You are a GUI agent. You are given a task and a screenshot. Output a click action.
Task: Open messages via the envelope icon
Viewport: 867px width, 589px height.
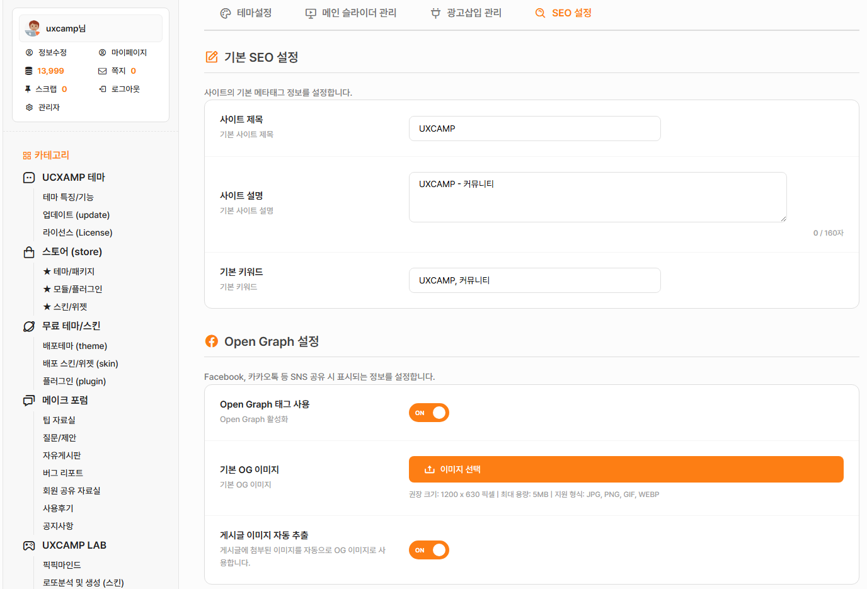(102, 71)
